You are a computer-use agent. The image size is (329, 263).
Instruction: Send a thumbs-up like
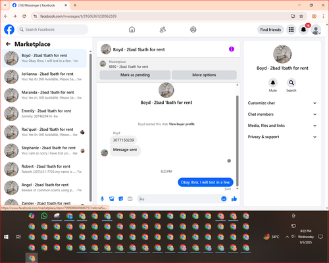click(234, 199)
